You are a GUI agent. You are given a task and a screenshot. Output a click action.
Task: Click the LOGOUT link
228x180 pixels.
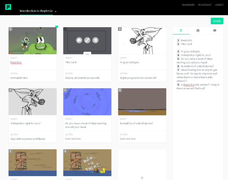coord(219,5)
